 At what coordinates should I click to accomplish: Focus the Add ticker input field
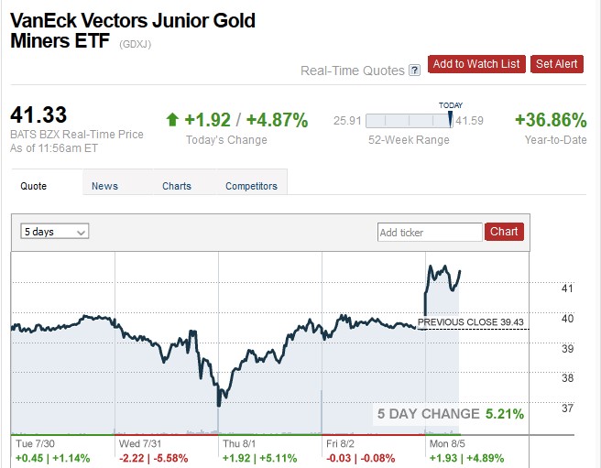[429, 233]
